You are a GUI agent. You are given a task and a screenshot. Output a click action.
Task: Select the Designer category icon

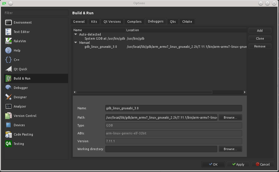pyautogui.click(x=8, y=97)
